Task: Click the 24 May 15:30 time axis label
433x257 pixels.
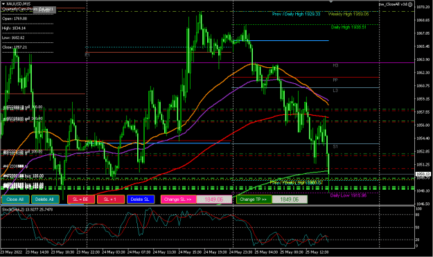Action: tap(189, 252)
